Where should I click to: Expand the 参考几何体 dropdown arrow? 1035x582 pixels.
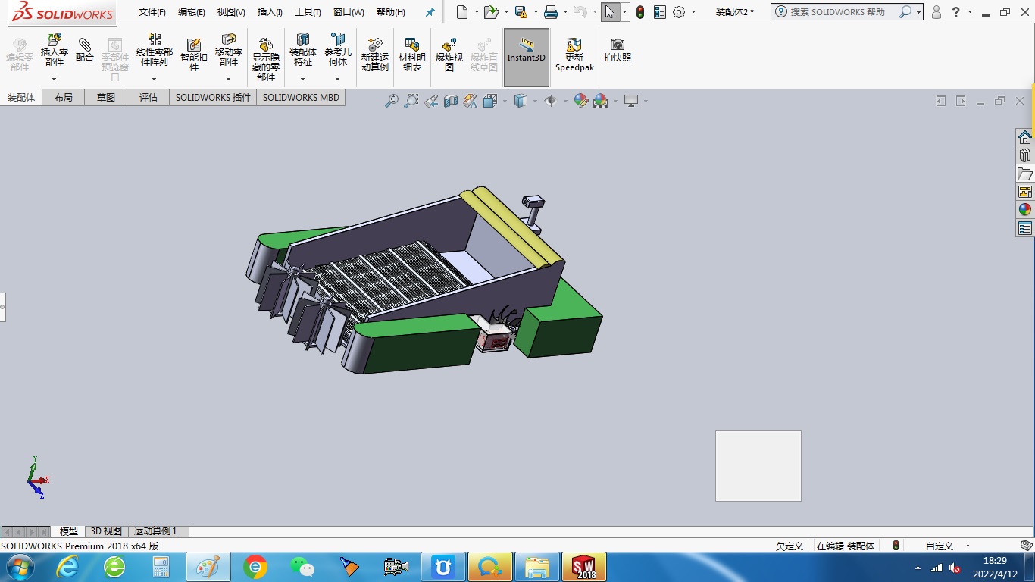coord(338,79)
